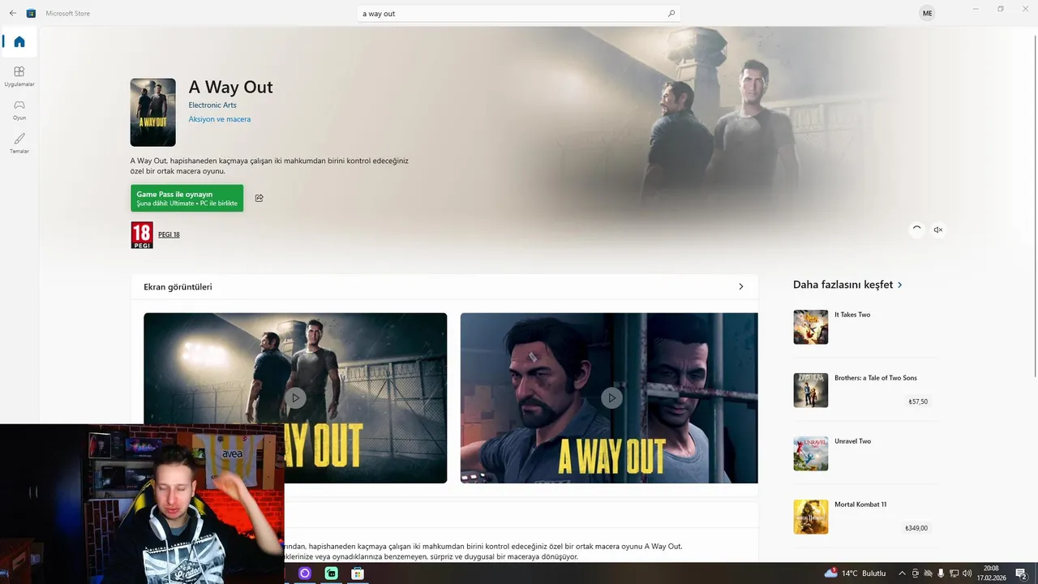Go back with the back arrow

tap(12, 13)
